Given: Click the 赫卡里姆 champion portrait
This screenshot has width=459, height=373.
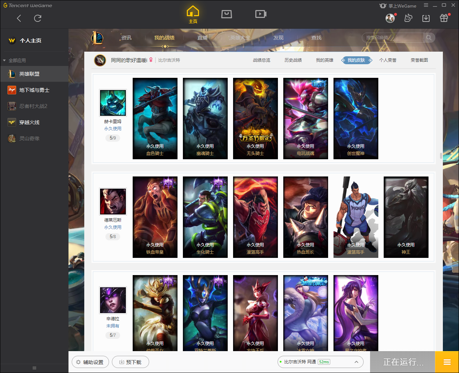Looking at the screenshot, I should [113, 103].
